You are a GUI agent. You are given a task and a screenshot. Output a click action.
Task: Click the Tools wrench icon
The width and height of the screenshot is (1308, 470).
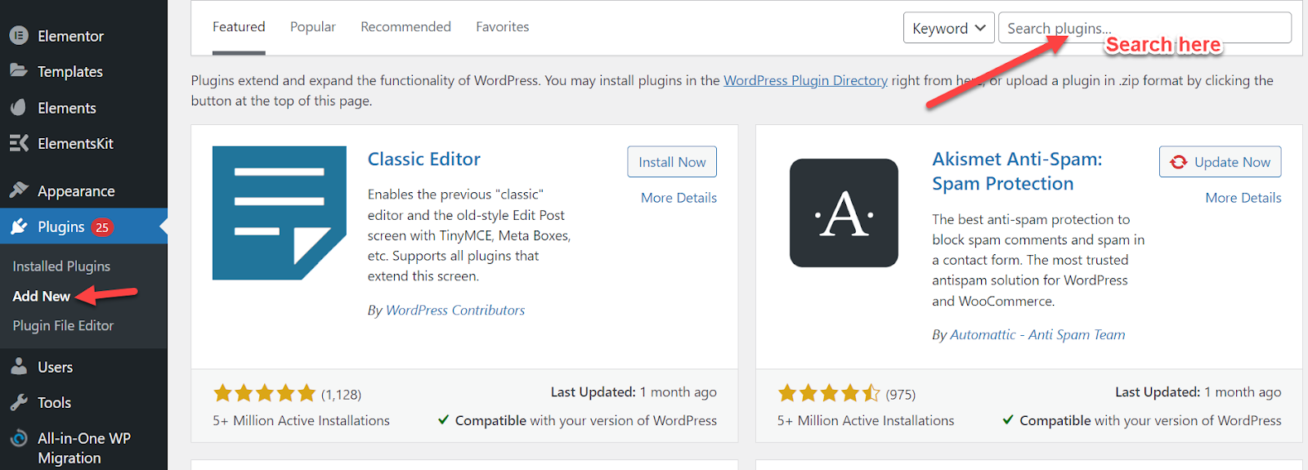[19, 402]
